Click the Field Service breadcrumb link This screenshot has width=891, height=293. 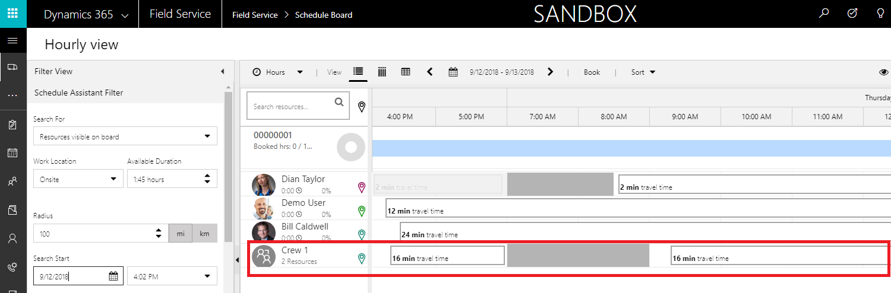click(255, 15)
